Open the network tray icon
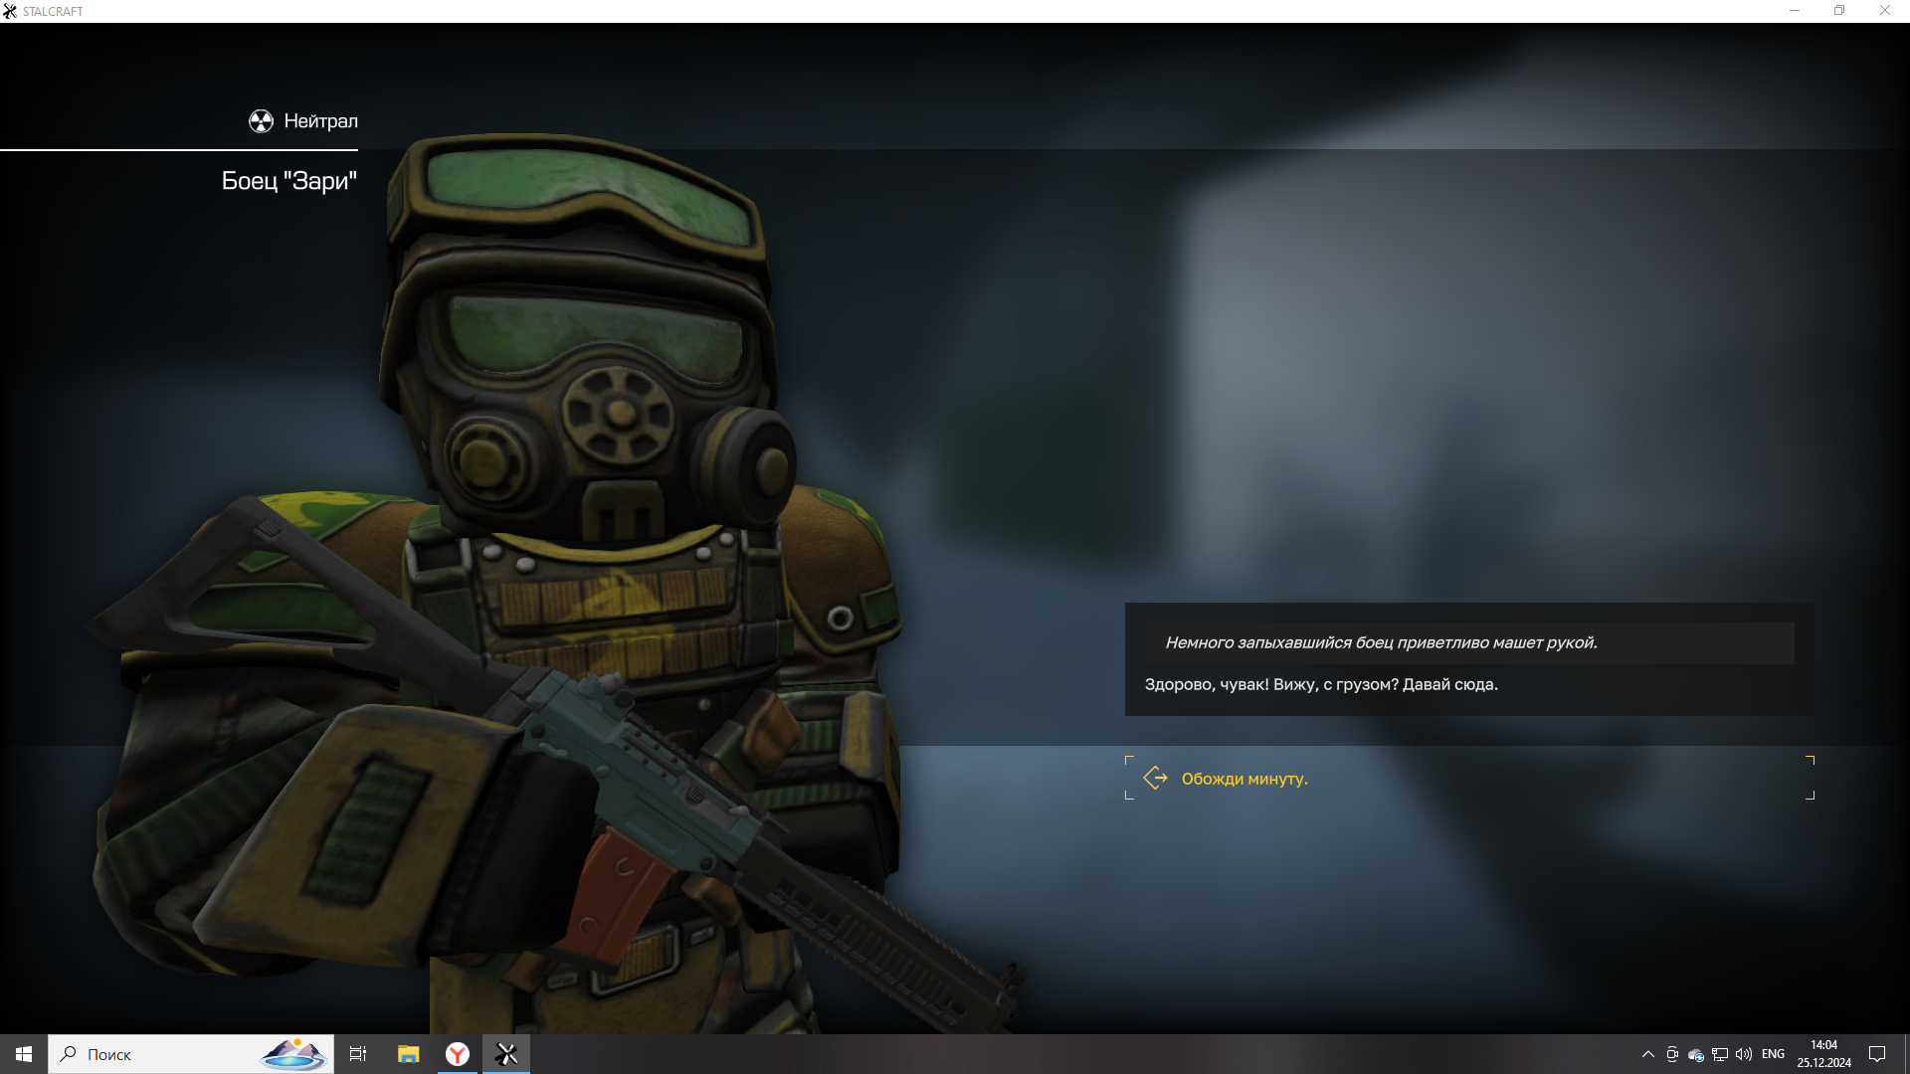Viewport: 1910px width, 1074px height. point(1720,1054)
